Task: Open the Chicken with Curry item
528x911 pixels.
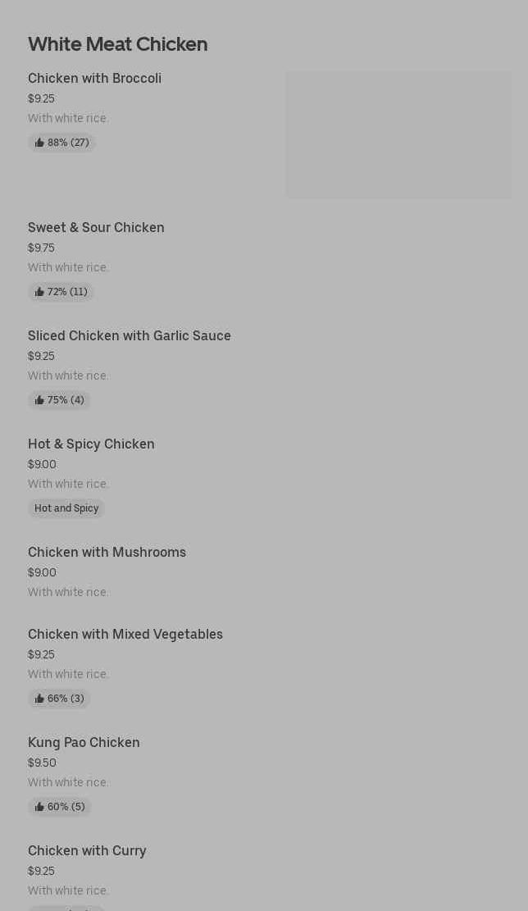Action: point(87,851)
